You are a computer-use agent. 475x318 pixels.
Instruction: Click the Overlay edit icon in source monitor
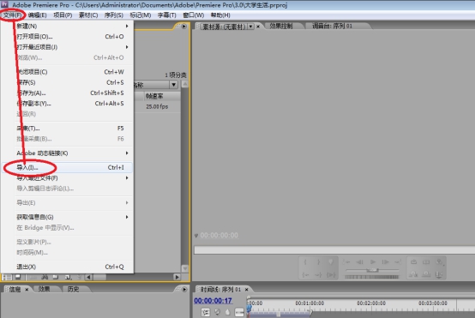426,274
